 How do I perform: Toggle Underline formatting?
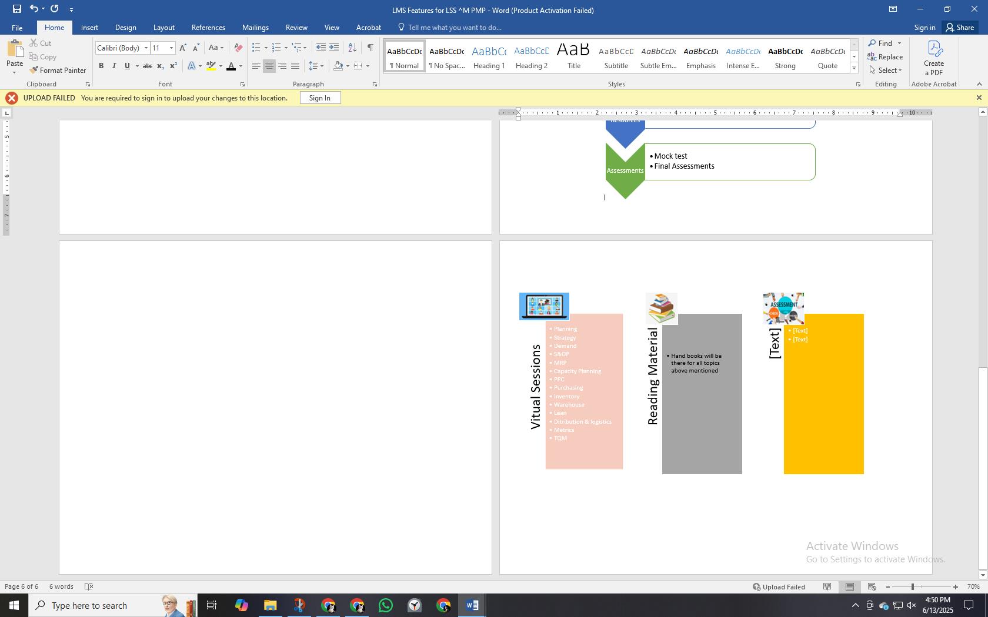coord(127,66)
